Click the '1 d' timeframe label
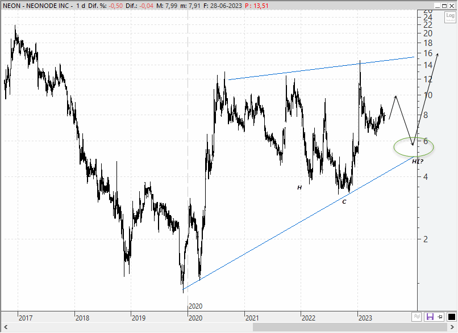This screenshot has width=458, height=333. coord(81,6)
